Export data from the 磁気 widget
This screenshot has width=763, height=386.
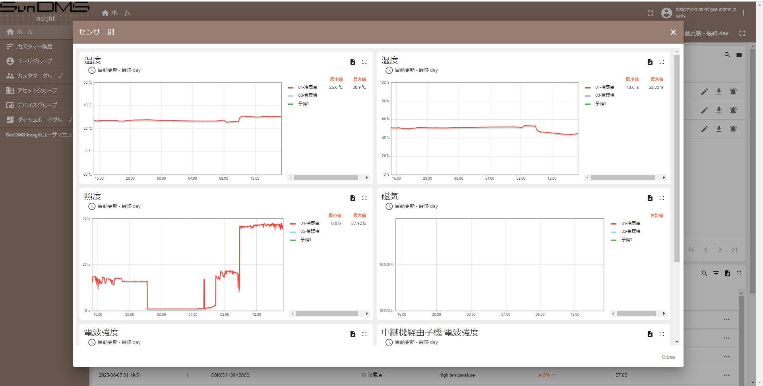tap(650, 198)
